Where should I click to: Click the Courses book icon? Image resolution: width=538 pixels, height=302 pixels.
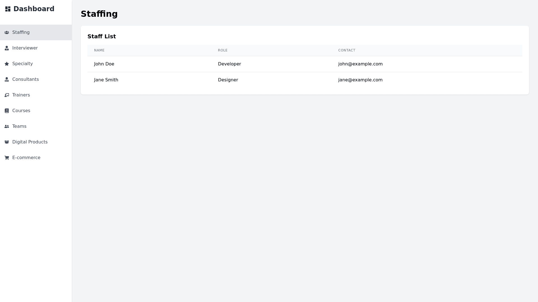tap(7, 111)
